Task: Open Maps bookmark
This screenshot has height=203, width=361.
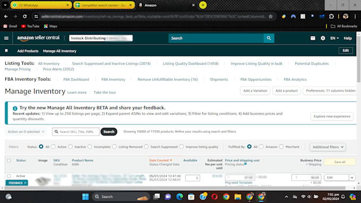Action: [50, 26]
